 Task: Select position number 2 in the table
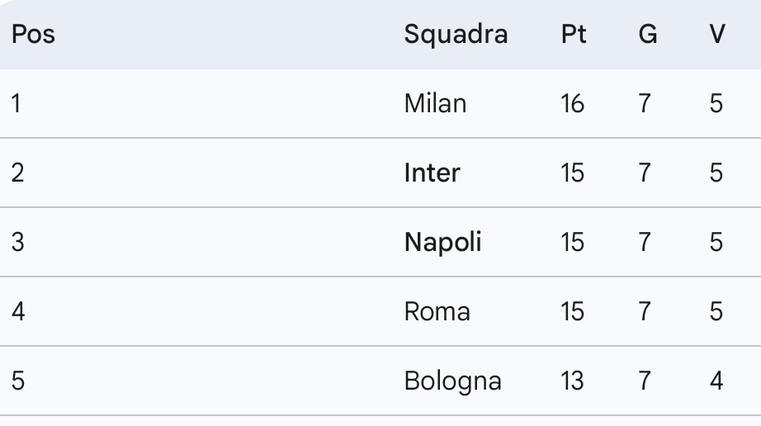click(x=17, y=173)
